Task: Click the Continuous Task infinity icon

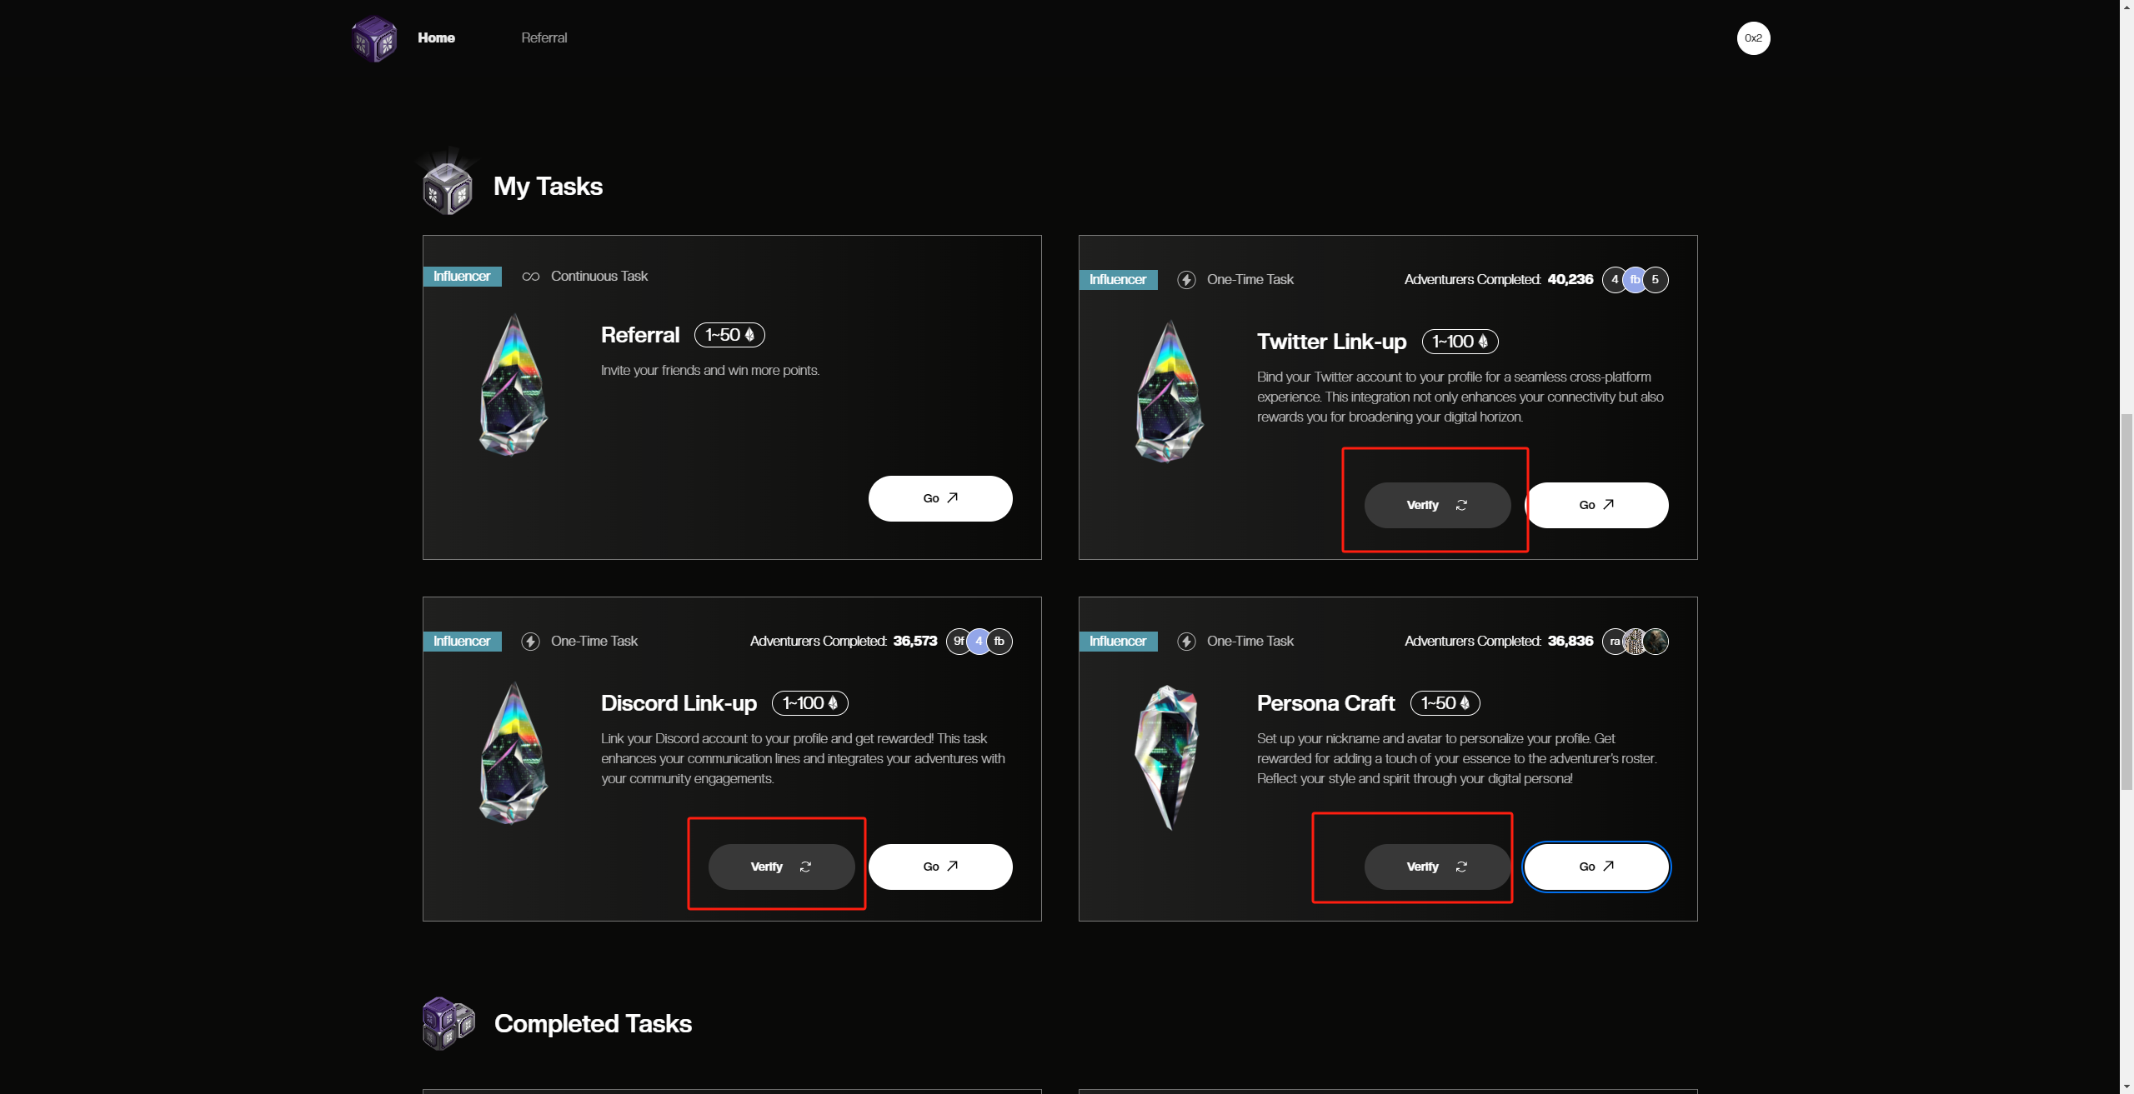Action: click(531, 277)
